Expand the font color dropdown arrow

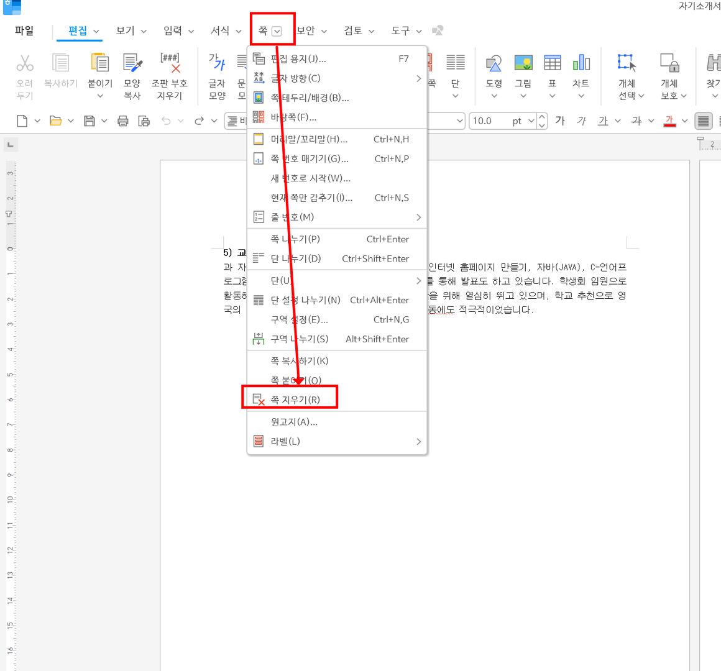tap(685, 121)
